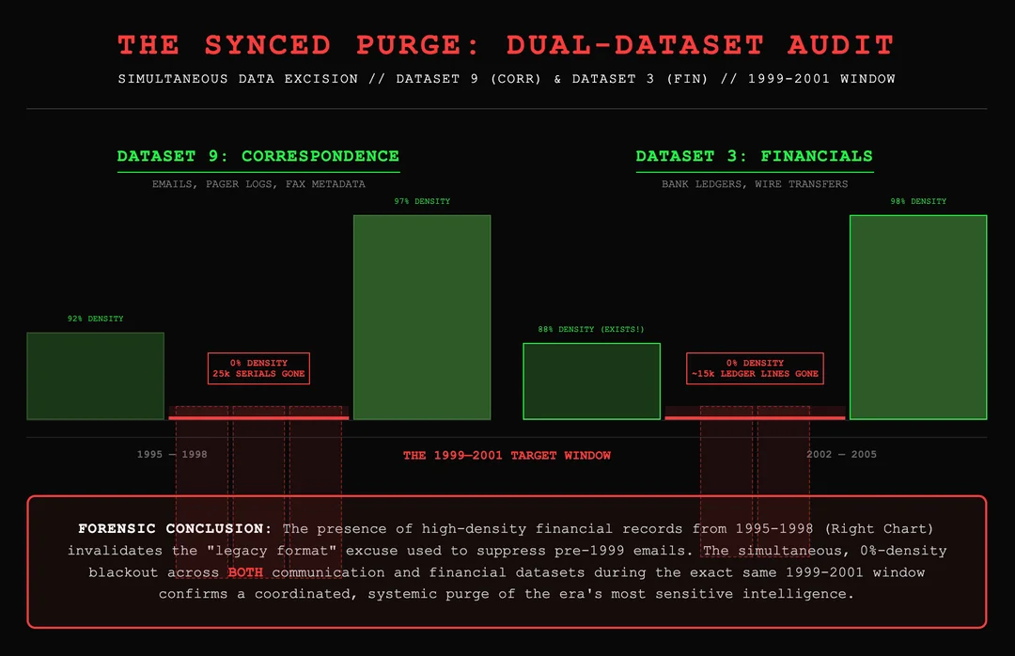Image resolution: width=1015 pixels, height=656 pixels.
Task: Click the 1995 — 1998 axis label
Action: click(x=172, y=455)
